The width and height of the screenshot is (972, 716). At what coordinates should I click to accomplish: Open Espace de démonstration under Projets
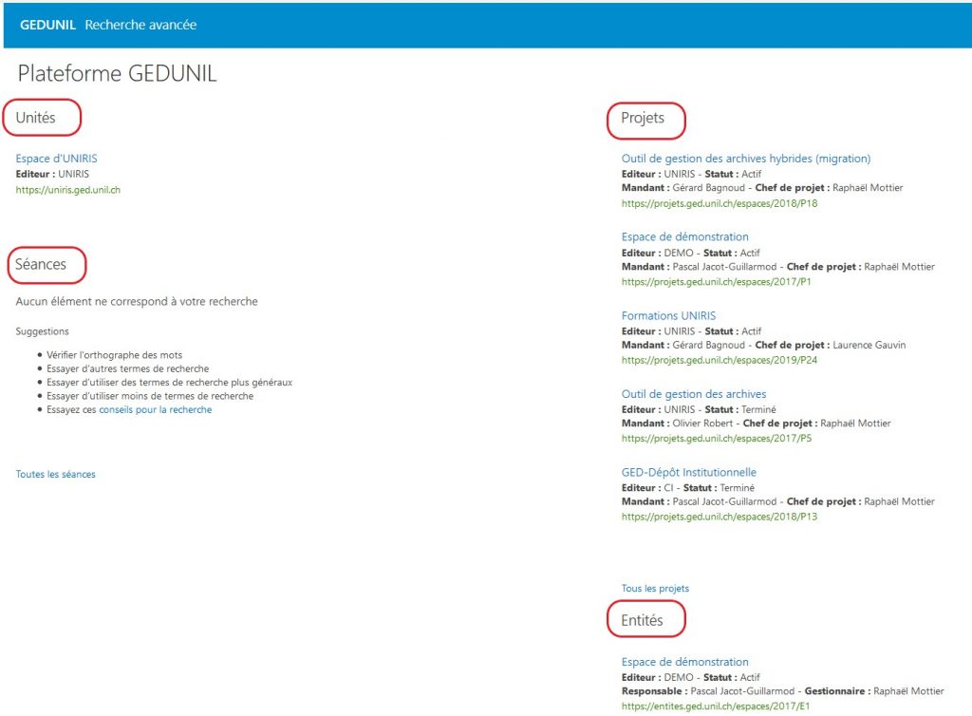click(684, 236)
